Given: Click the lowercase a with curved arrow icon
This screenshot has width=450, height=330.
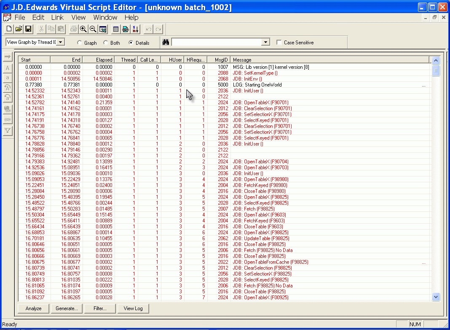Looking at the screenshot, I should (8, 97).
